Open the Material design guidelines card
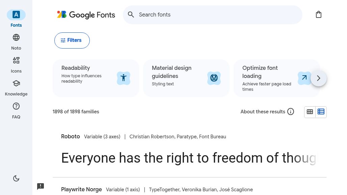Screen dimensions: 347x195 (x=186, y=78)
